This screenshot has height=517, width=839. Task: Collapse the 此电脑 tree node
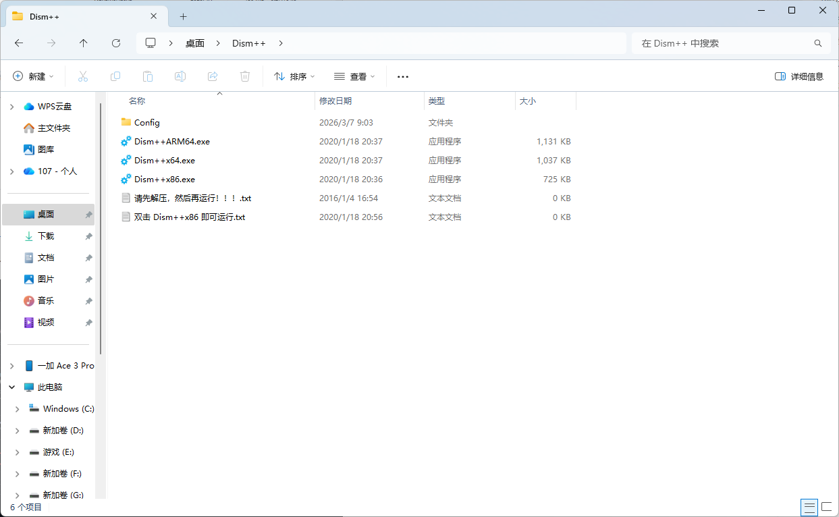point(11,387)
